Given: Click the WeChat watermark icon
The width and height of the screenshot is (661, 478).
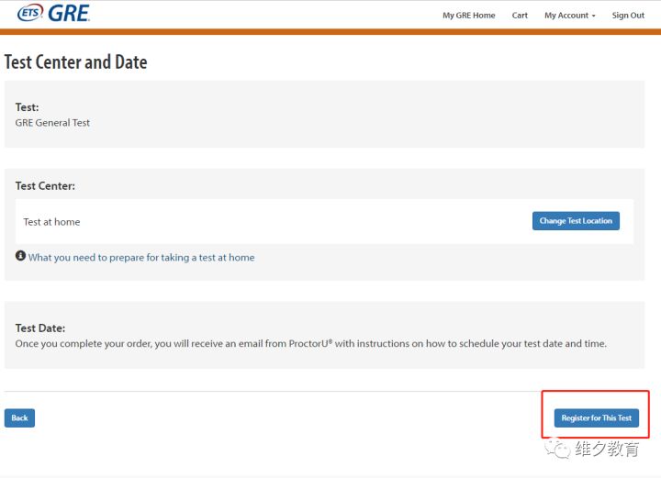Looking at the screenshot, I should [x=556, y=450].
